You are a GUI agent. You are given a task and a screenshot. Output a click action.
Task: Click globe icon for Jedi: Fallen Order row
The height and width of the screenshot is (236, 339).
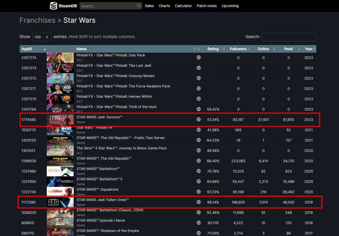pos(199,202)
